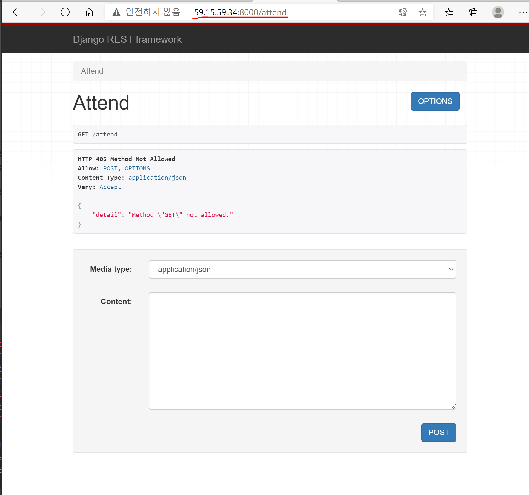Open the browser settings ellipsis menu
This screenshot has height=495, width=529.
click(x=522, y=12)
